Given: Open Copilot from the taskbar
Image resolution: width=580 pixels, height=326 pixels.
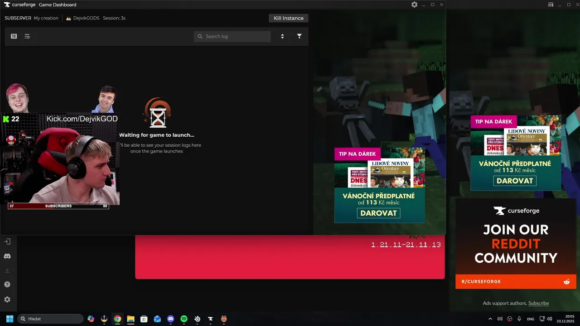Looking at the screenshot, I should (x=91, y=319).
